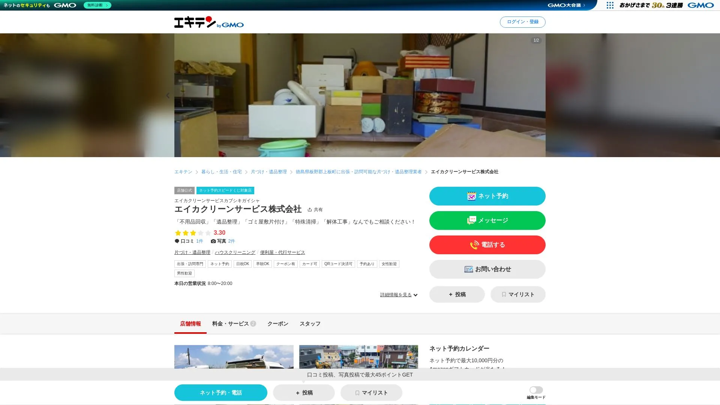Switch to the 店舗情報 tab

pyautogui.click(x=190, y=324)
